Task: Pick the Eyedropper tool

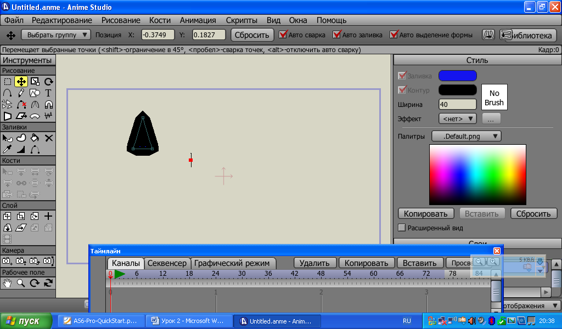Action: [x=7, y=149]
